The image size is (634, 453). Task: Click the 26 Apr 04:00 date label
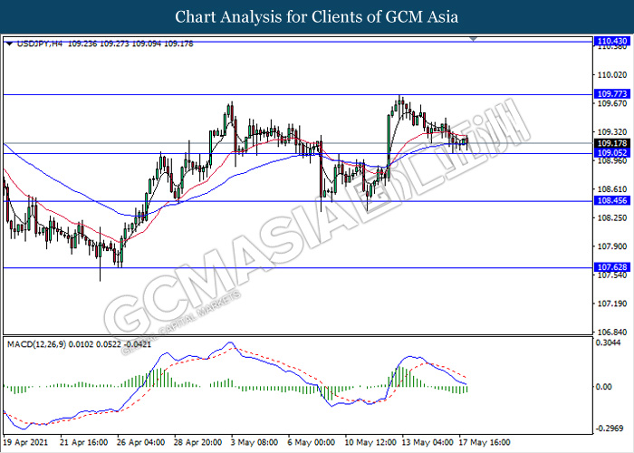point(140,442)
